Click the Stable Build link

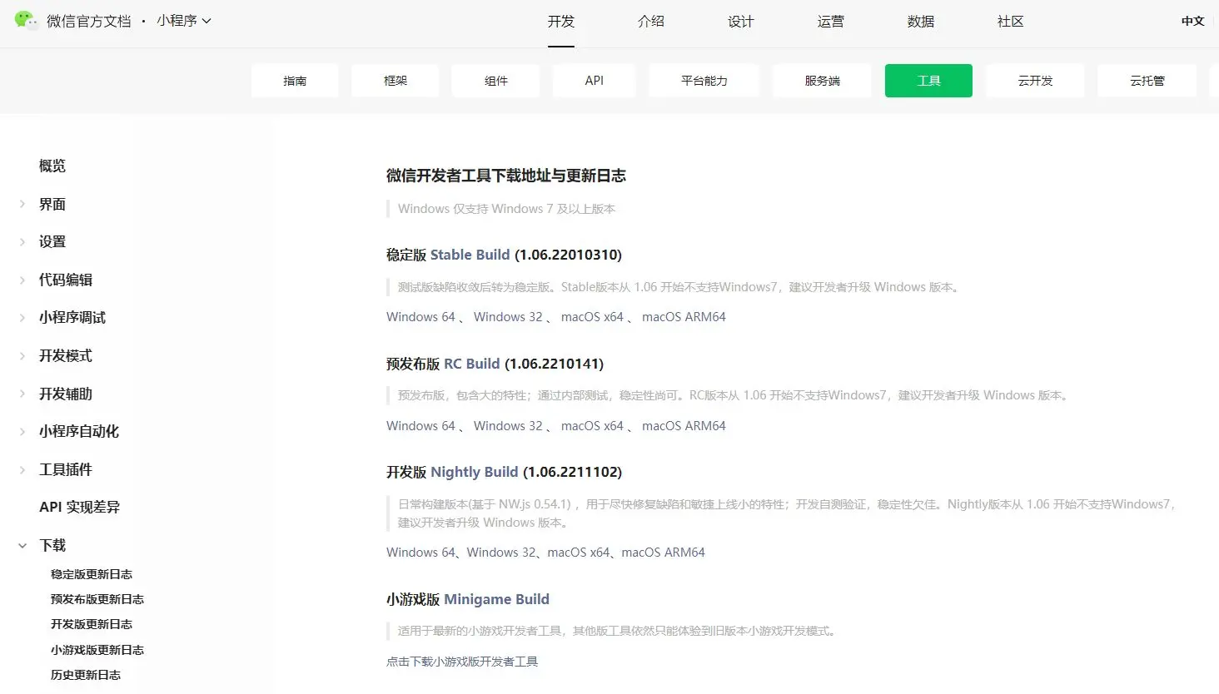click(470, 255)
